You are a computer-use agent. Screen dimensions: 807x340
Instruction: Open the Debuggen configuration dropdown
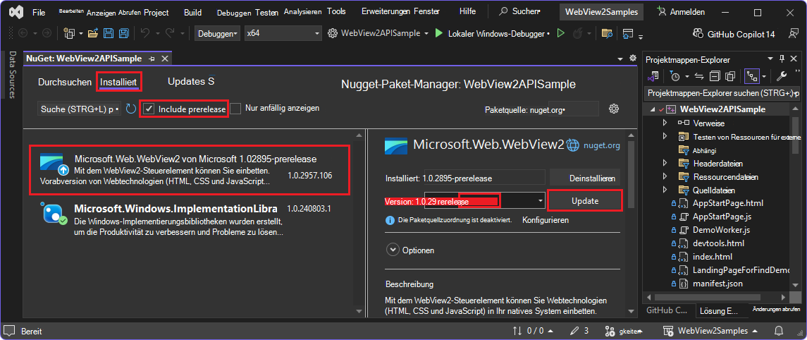coord(217,33)
